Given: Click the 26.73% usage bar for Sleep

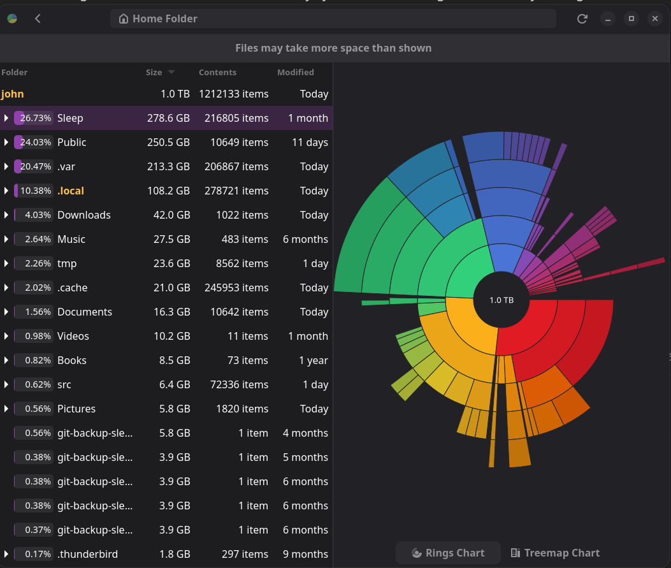Looking at the screenshot, I should (x=33, y=118).
